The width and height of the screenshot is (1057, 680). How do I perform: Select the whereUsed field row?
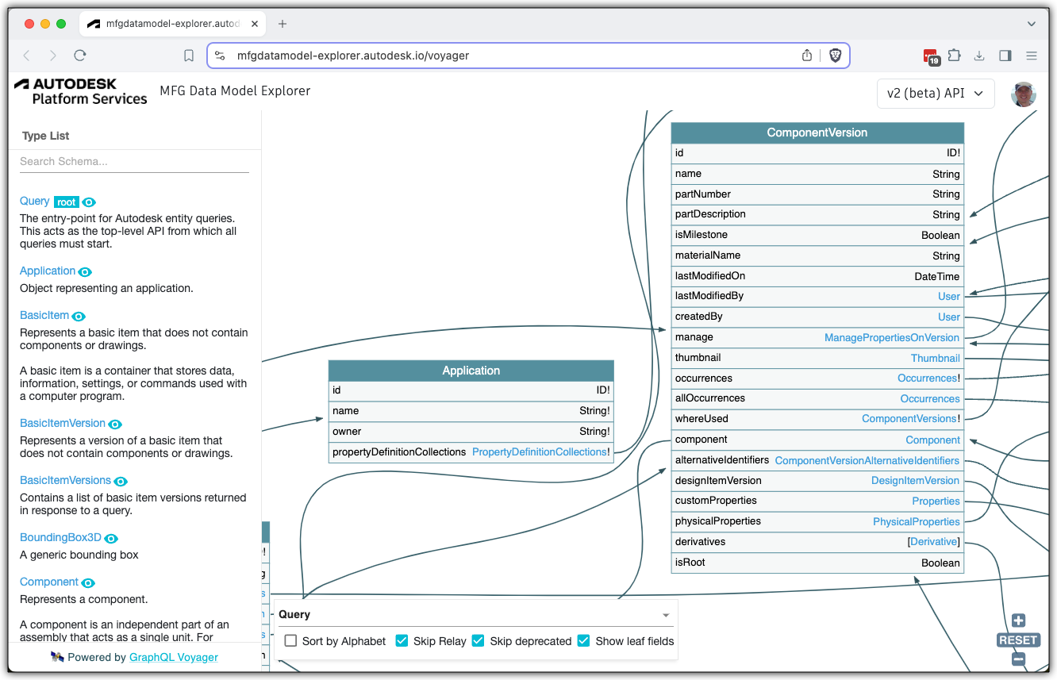tap(817, 419)
